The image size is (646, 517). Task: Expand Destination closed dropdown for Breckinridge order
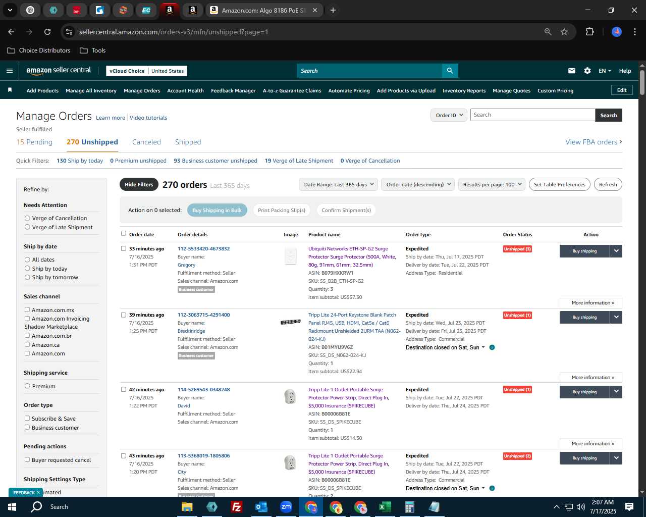click(483, 347)
